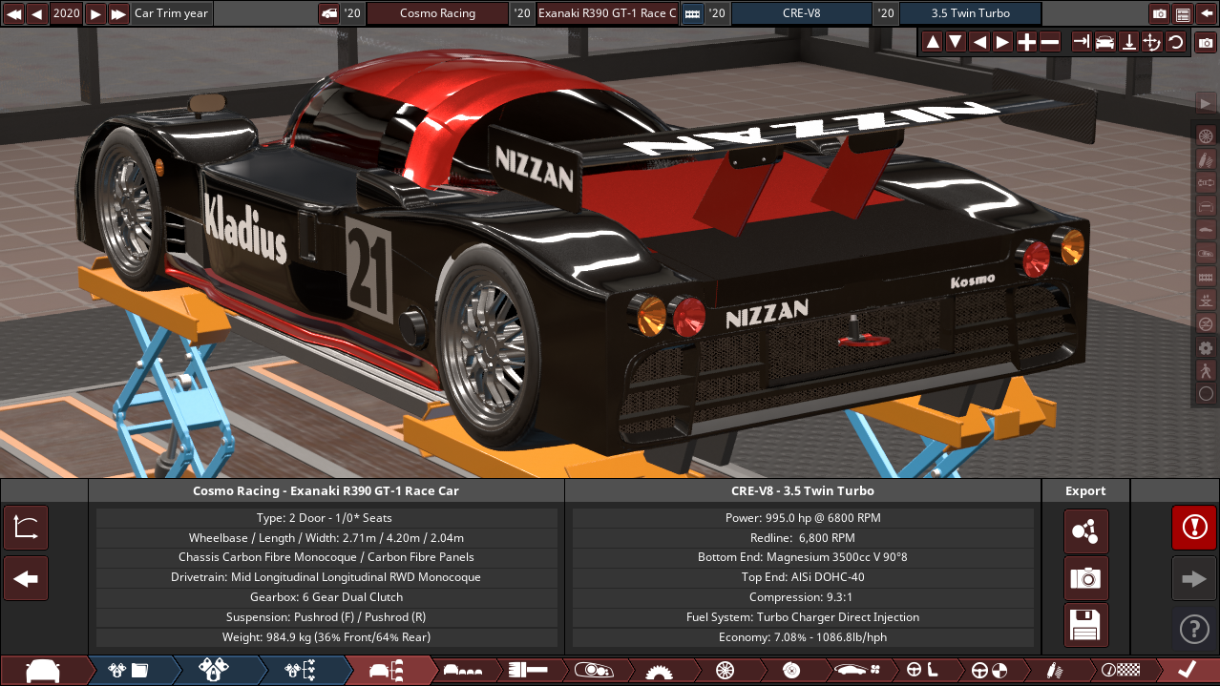1220x686 pixels.
Task: Go back with the left arrow button
Action: [x=26, y=578]
